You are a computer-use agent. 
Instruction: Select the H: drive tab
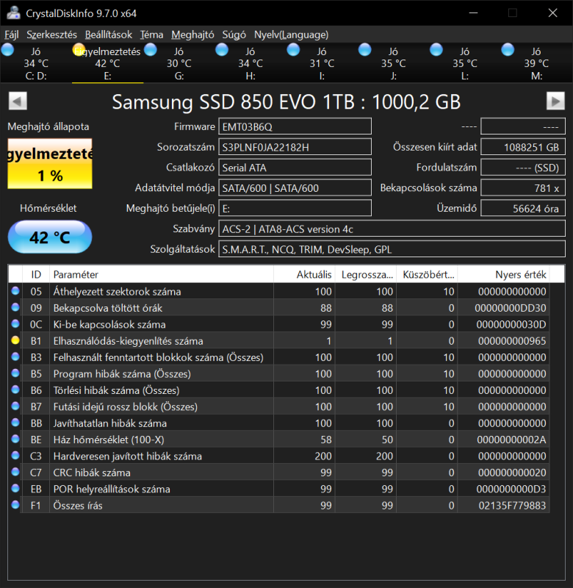tap(251, 63)
